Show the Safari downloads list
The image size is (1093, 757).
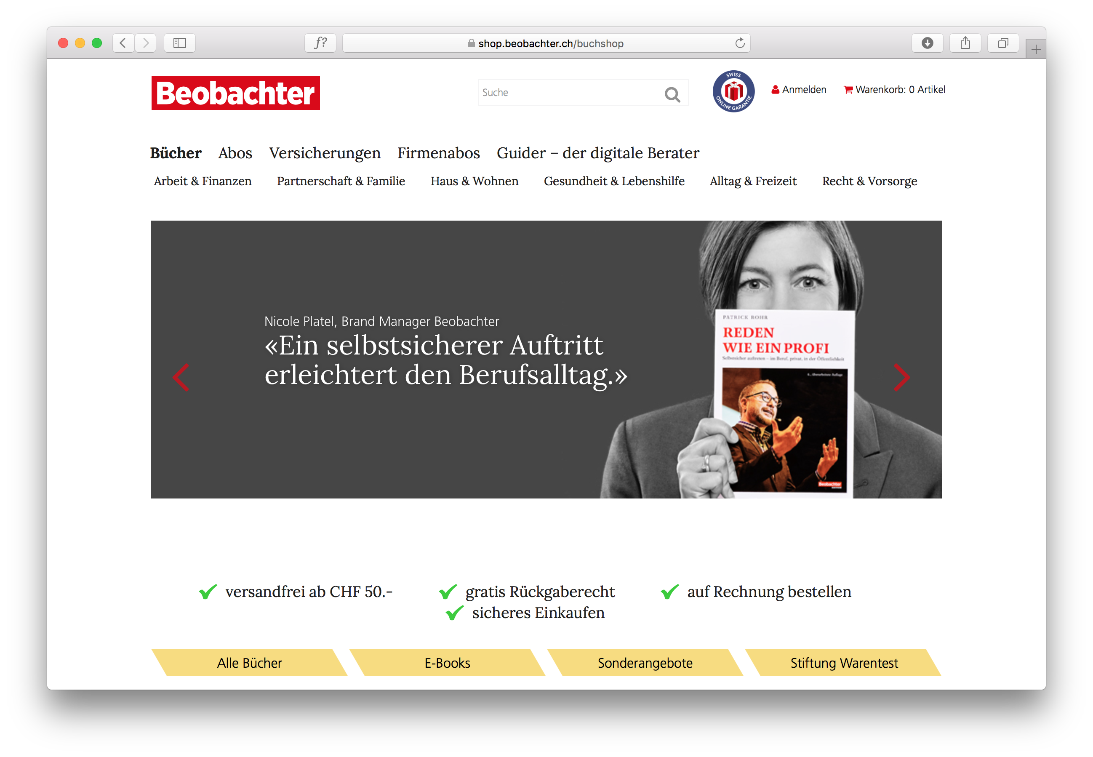[927, 43]
